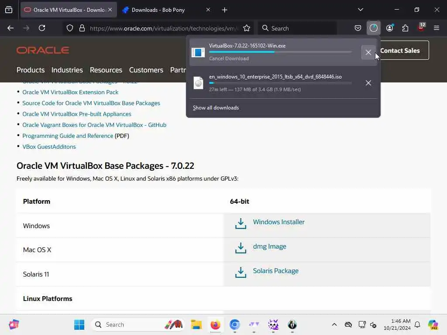View site security lock info
This screenshot has height=335, width=447.
tap(82, 28)
